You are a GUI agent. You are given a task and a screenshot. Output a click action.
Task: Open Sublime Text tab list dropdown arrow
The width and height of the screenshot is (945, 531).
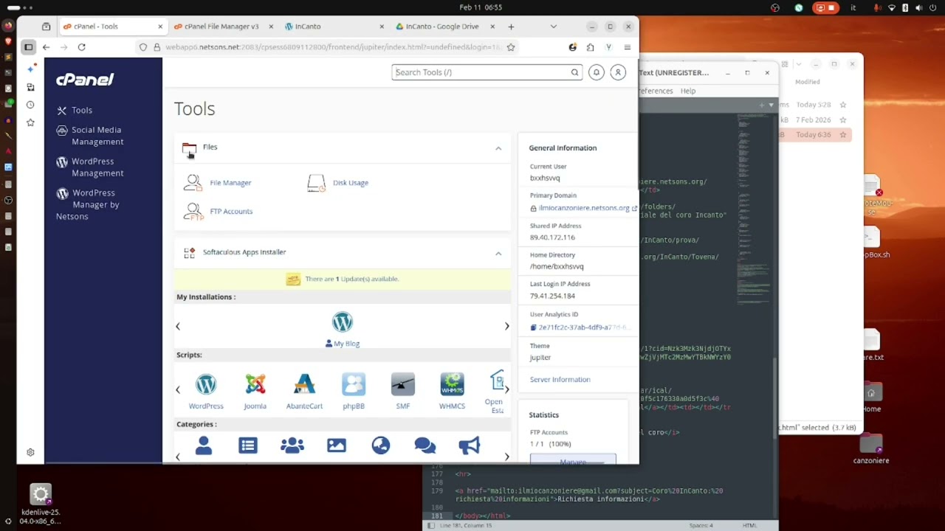point(771,105)
